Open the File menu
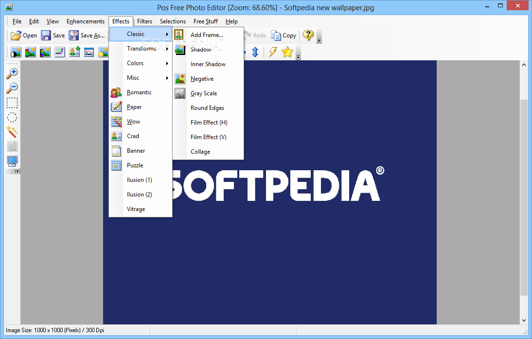This screenshot has height=339, width=532. (17, 21)
